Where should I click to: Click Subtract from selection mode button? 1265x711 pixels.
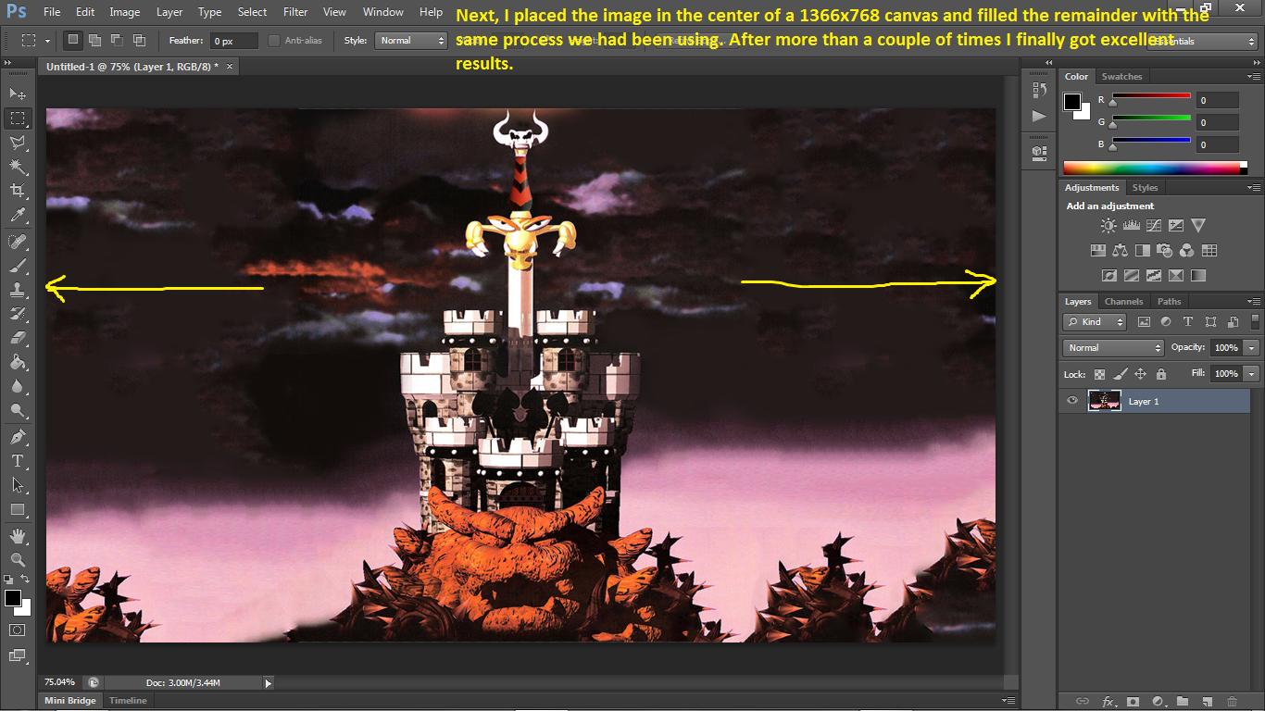click(117, 41)
